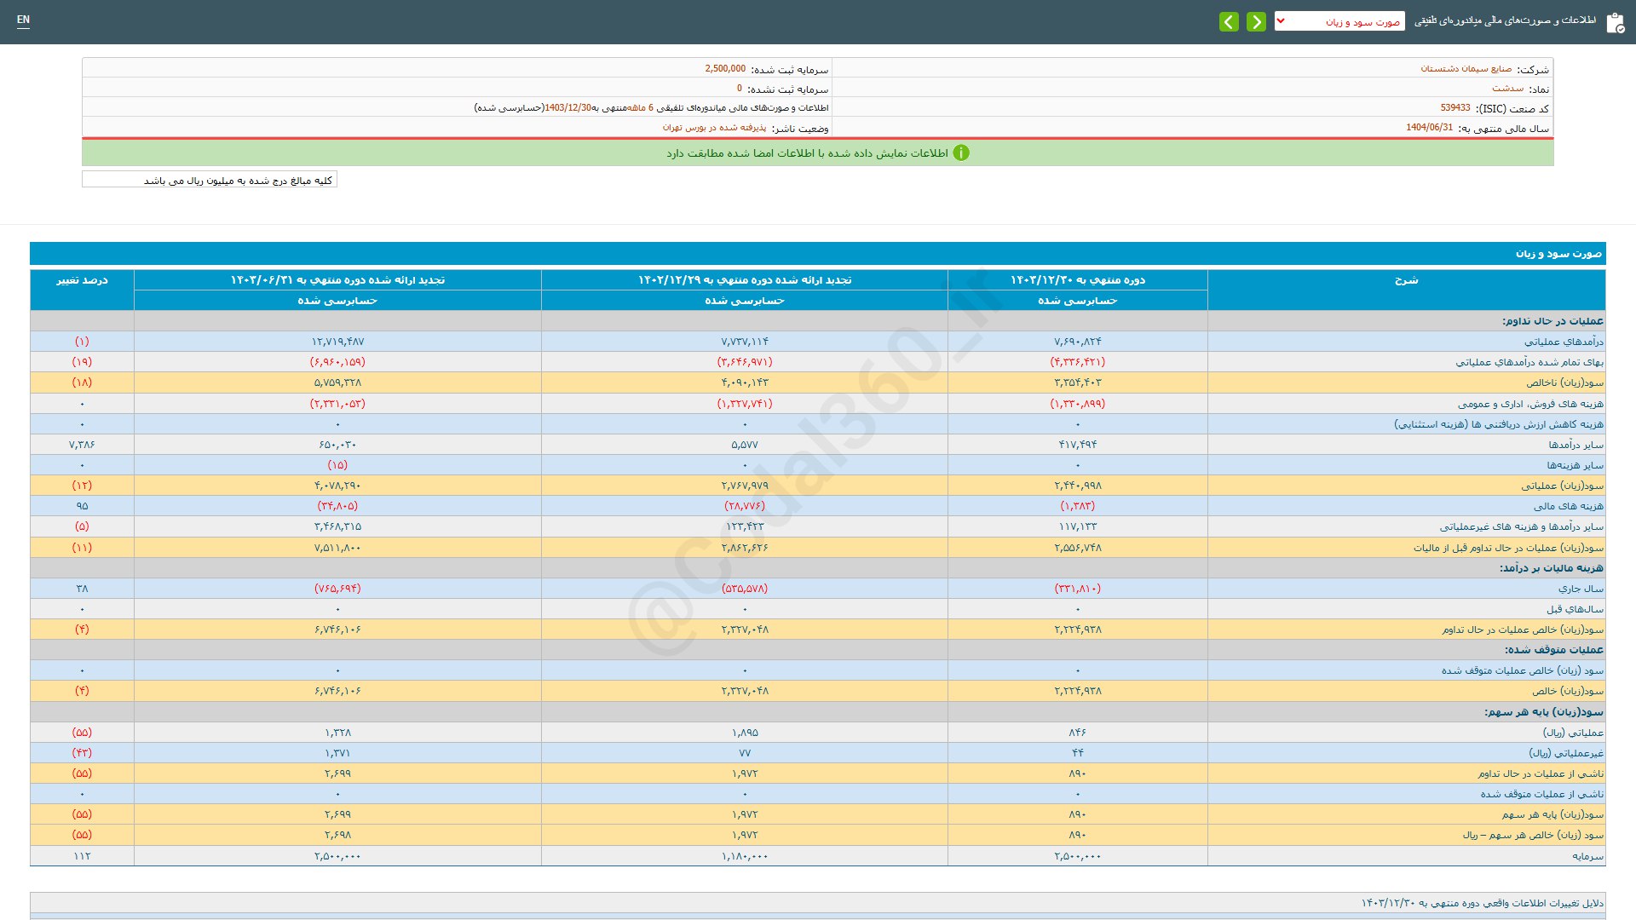Screen dimensions: 1636x920
Task: Click the شرح column header
Action: 1406,280
